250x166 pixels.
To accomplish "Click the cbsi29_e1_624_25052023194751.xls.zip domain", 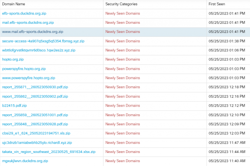I will 36,133.
